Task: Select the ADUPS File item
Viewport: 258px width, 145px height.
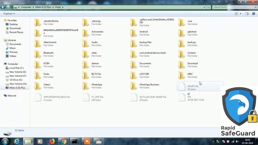Action: pyautogui.click(x=200, y=86)
